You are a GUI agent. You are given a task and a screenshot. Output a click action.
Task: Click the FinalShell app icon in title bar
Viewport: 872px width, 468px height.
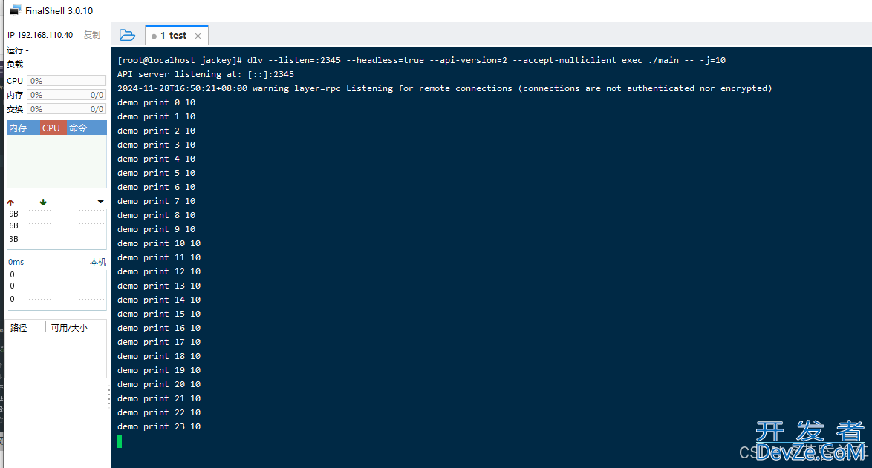[16, 10]
